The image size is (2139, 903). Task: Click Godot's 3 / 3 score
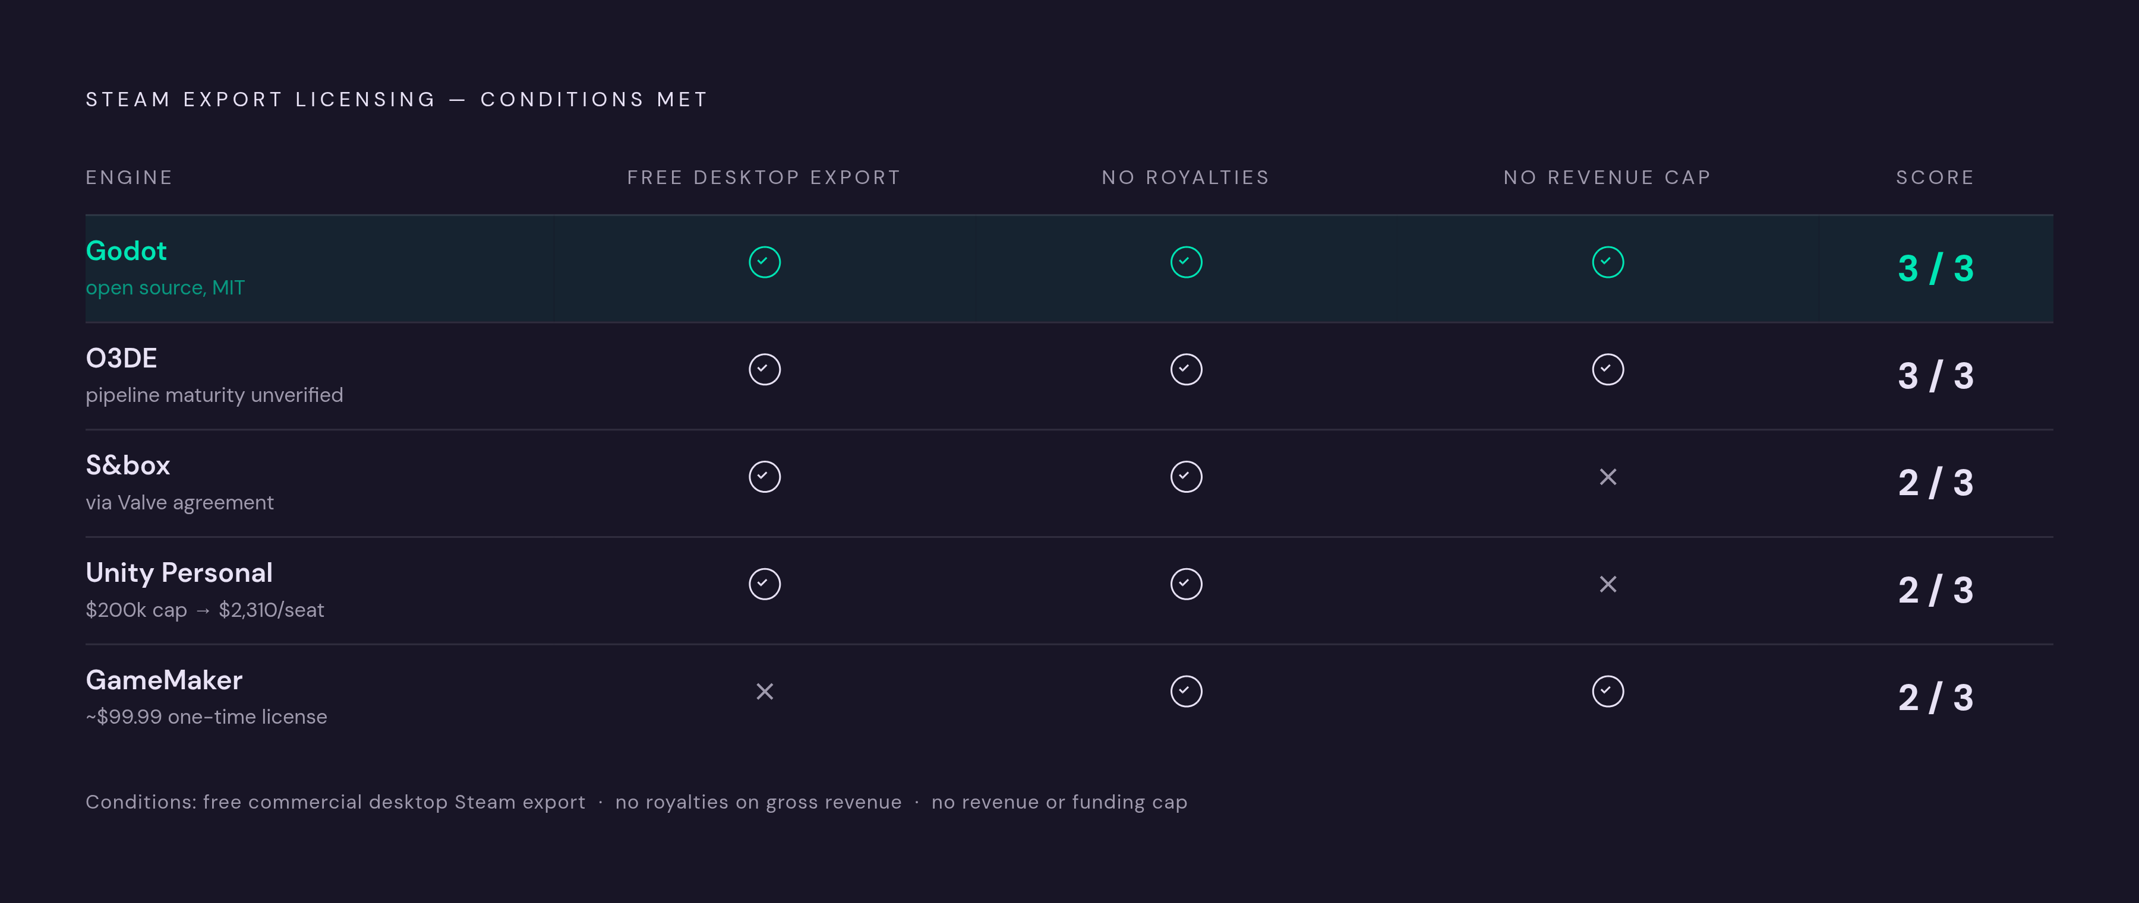click(1936, 268)
